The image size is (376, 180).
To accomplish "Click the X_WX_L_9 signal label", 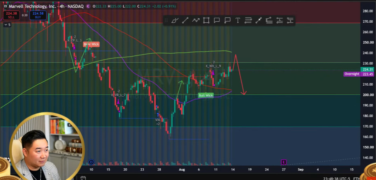I will click(213, 66).
